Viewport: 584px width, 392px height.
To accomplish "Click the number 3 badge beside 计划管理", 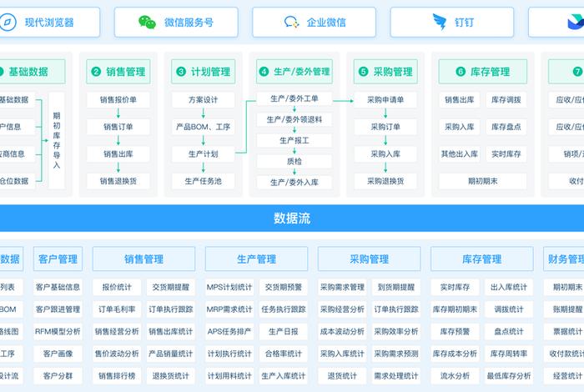I will pyautogui.click(x=181, y=72).
